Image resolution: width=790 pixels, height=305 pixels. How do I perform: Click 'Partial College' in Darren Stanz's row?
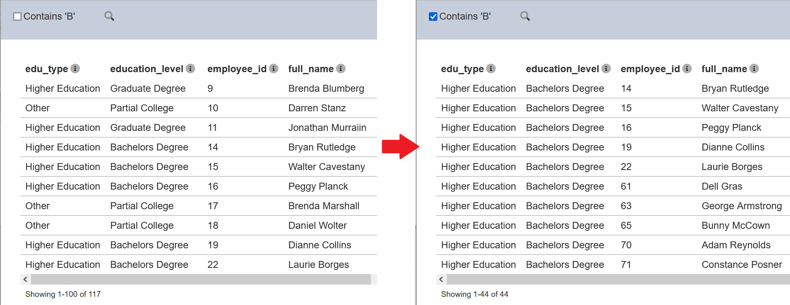pos(142,108)
